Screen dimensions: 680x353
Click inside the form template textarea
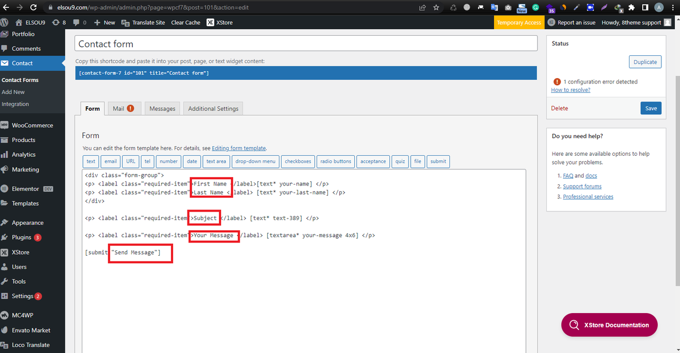click(x=304, y=261)
